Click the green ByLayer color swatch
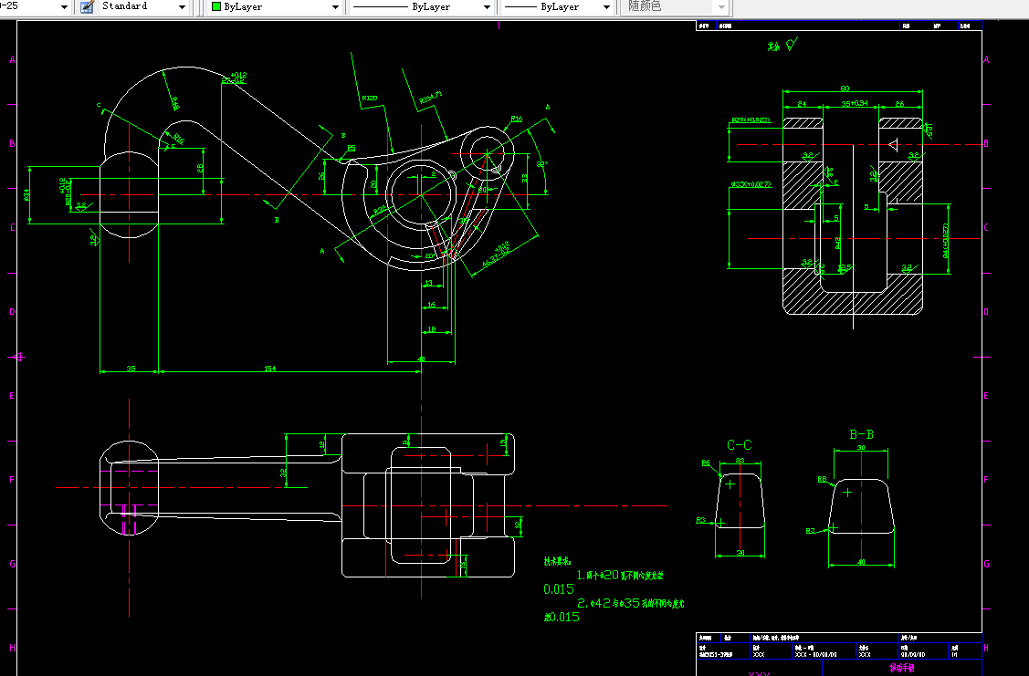This screenshot has width=1029, height=676. pos(215,6)
